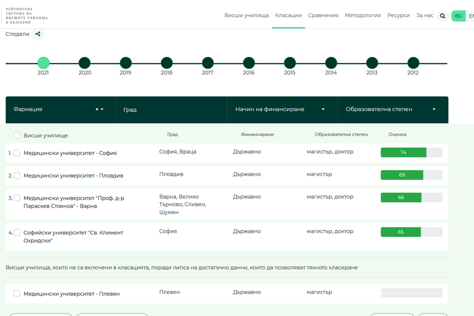The height and width of the screenshot is (316, 474).
Task: Select the 2016 timeline point
Action: (249, 63)
